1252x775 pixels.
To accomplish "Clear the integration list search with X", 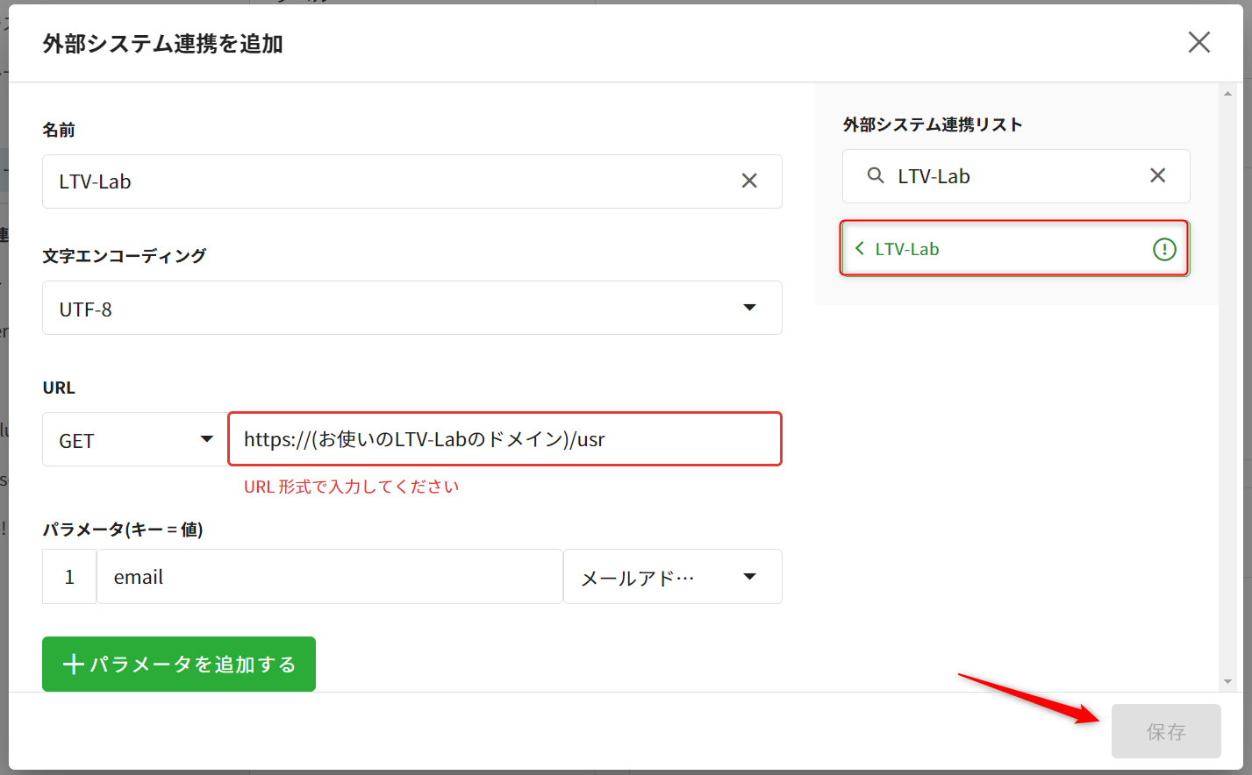I will tap(1157, 175).
